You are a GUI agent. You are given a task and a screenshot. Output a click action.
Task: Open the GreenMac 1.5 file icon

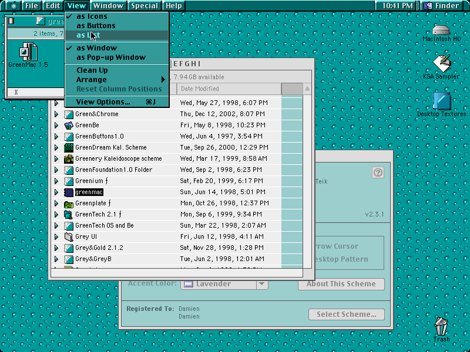pyautogui.click(x=28, y=52)
